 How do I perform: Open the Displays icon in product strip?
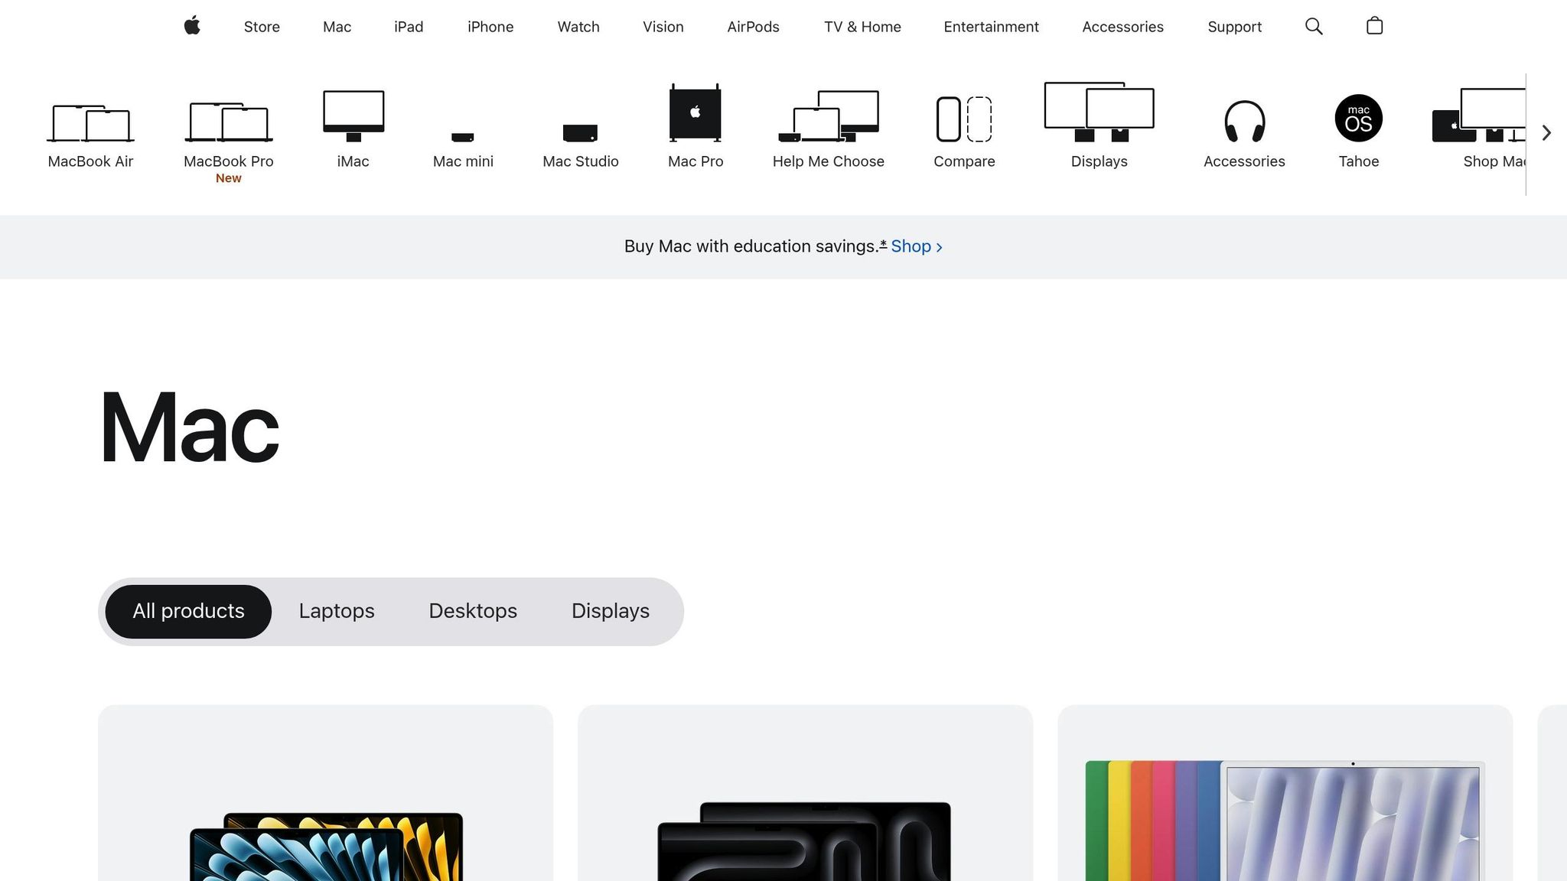[1100, 112]
